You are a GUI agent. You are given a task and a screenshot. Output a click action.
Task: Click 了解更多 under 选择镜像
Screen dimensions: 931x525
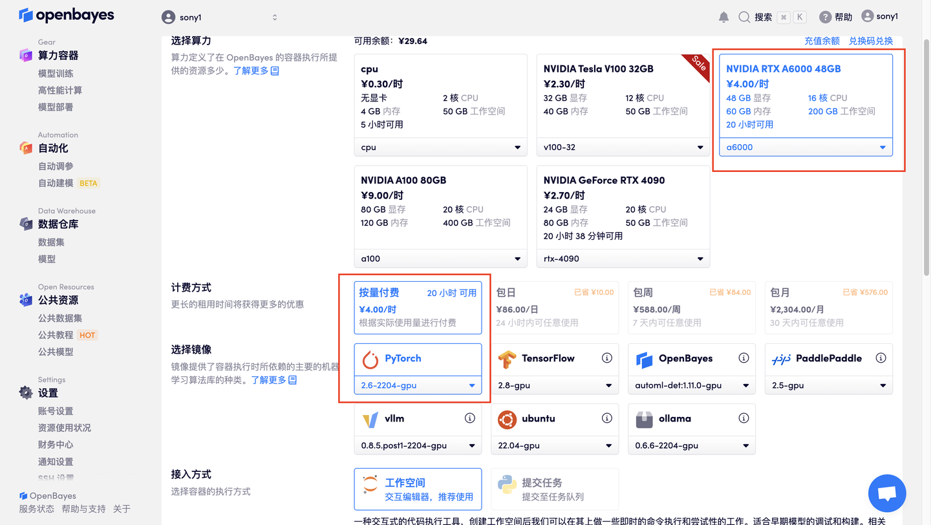(274, 380)
